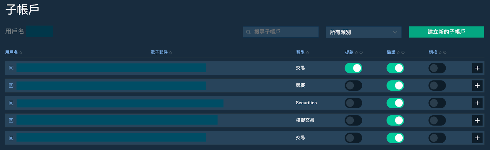The image size is (490, 150).
Task: Click the user icon on the Securities row
Action: (11, 103)
